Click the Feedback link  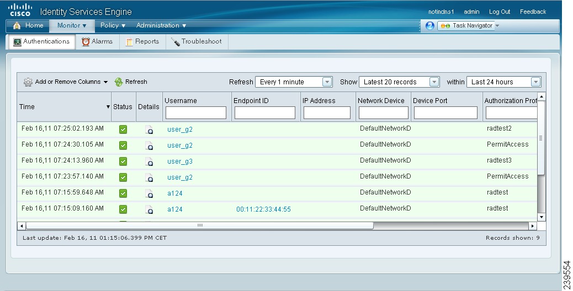coord(533,12)
